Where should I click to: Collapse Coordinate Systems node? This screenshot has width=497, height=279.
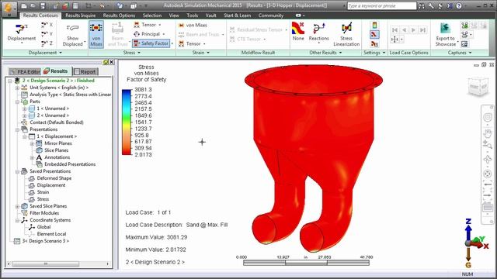(x=17, y=220)
